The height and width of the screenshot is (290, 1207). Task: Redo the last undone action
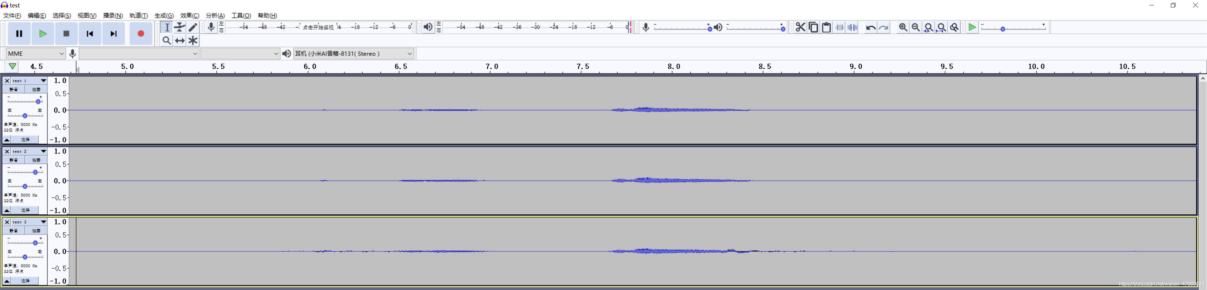pos(884,28)
